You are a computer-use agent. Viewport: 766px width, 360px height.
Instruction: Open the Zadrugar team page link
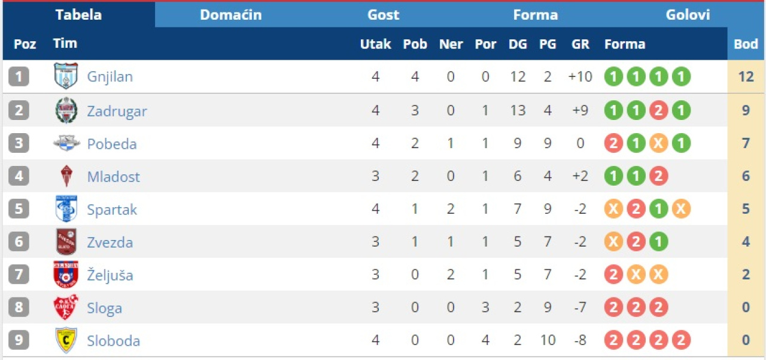pyautogui.click(x=117, y=111)
